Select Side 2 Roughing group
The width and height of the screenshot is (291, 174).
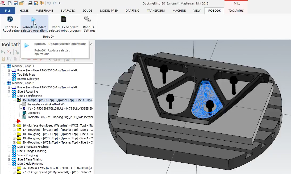coord(27,155)
